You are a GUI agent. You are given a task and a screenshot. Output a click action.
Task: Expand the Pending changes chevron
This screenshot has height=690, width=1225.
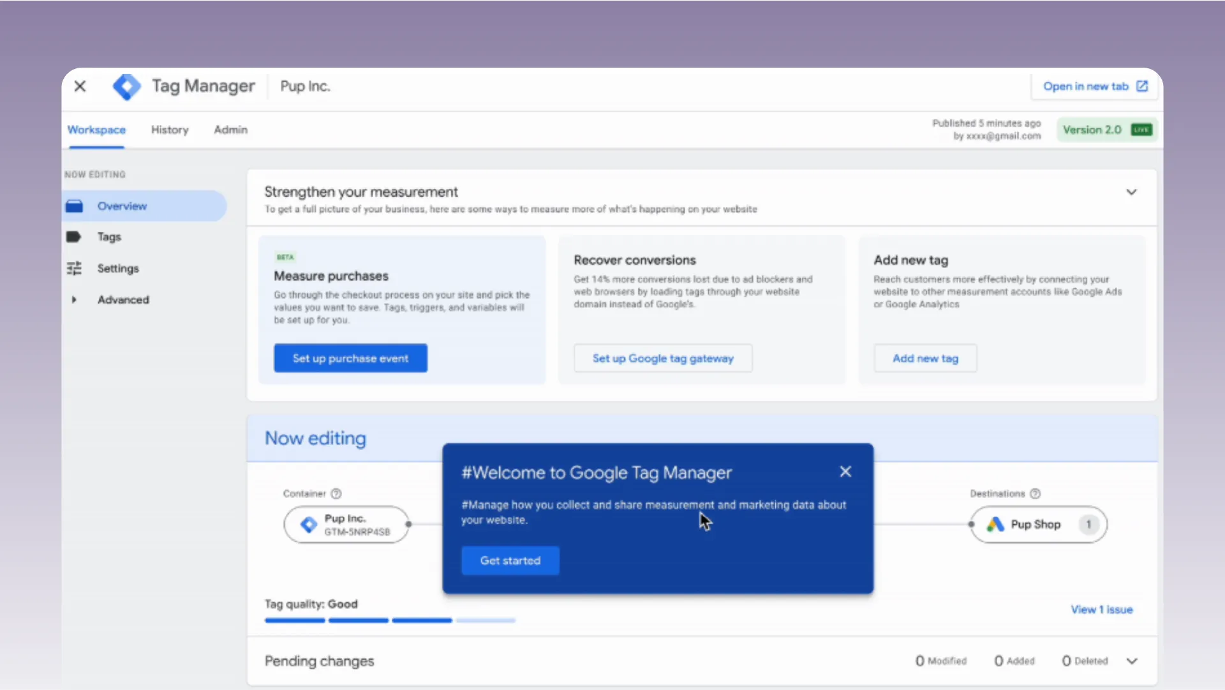pyautogui.click(x=1132, y=661)
